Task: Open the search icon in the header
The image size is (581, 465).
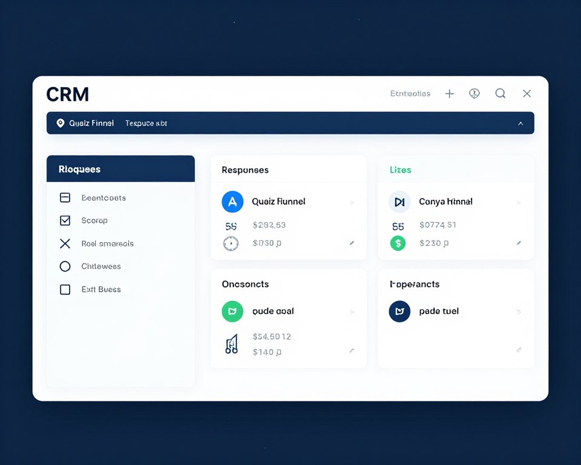Action: click(500, 93)
